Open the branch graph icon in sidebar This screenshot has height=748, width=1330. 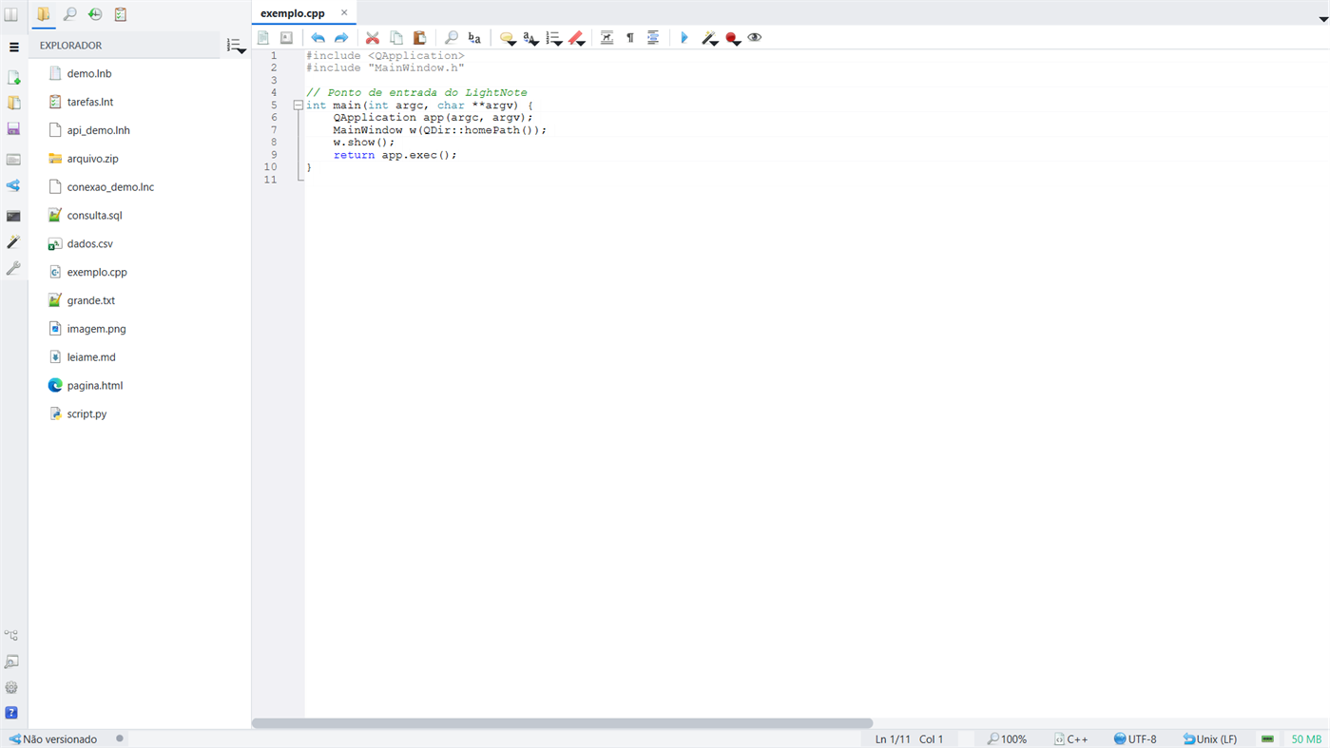pyautogui.click(x=11, y=635)
